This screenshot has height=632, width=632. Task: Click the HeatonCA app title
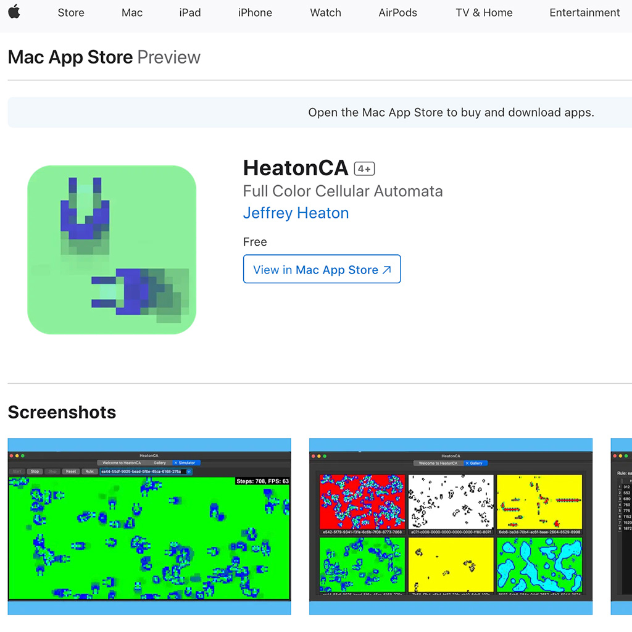click(x=296, y=168)
